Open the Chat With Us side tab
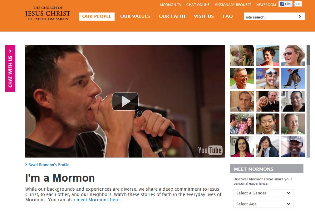 click(10, 68)
